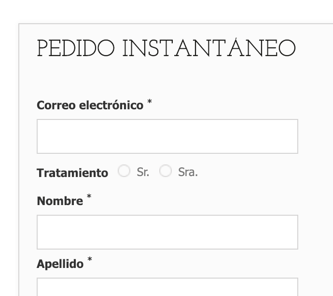The width and height of the screenshot is (333, 296).
Task: Click the asterisk beside Nombre
Action: (89, 196)
